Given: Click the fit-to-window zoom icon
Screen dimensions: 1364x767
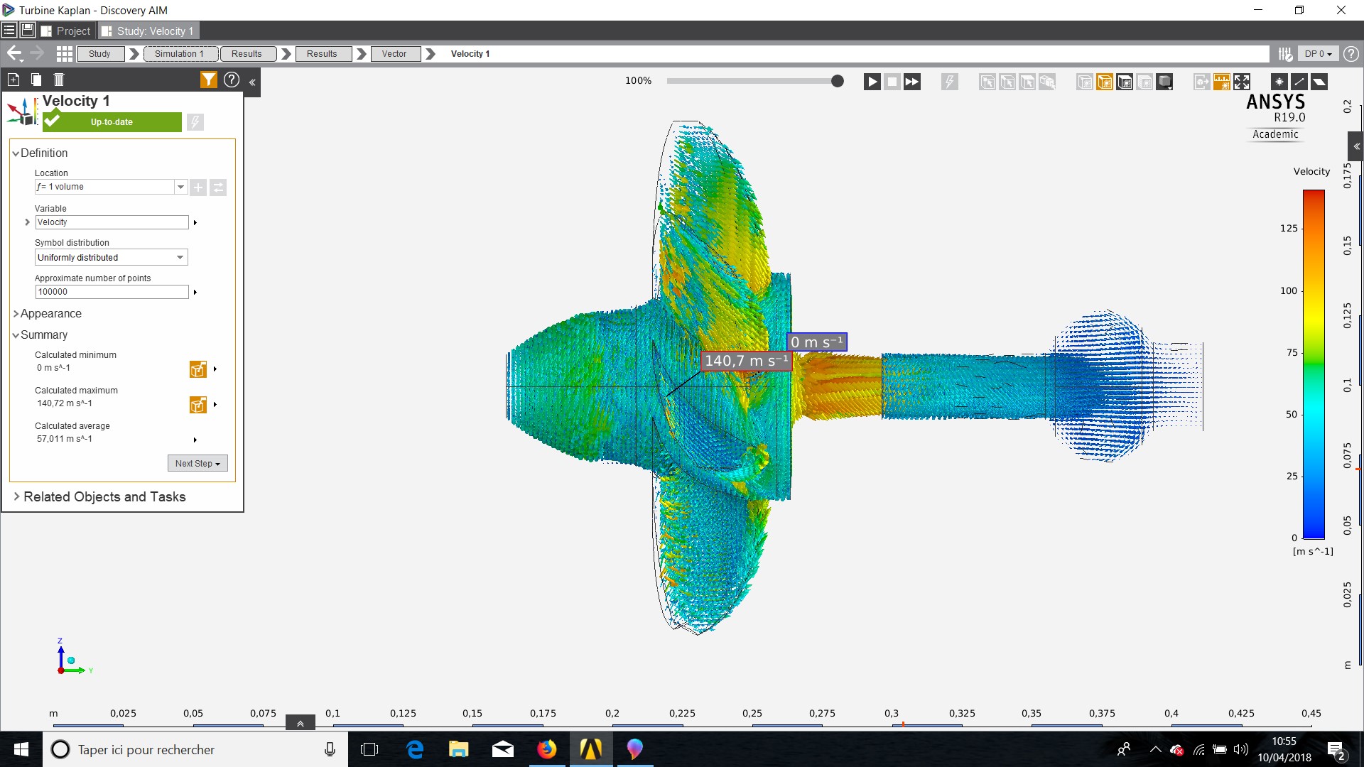Looking at the screenshot, I should (x=1241, y=82).
